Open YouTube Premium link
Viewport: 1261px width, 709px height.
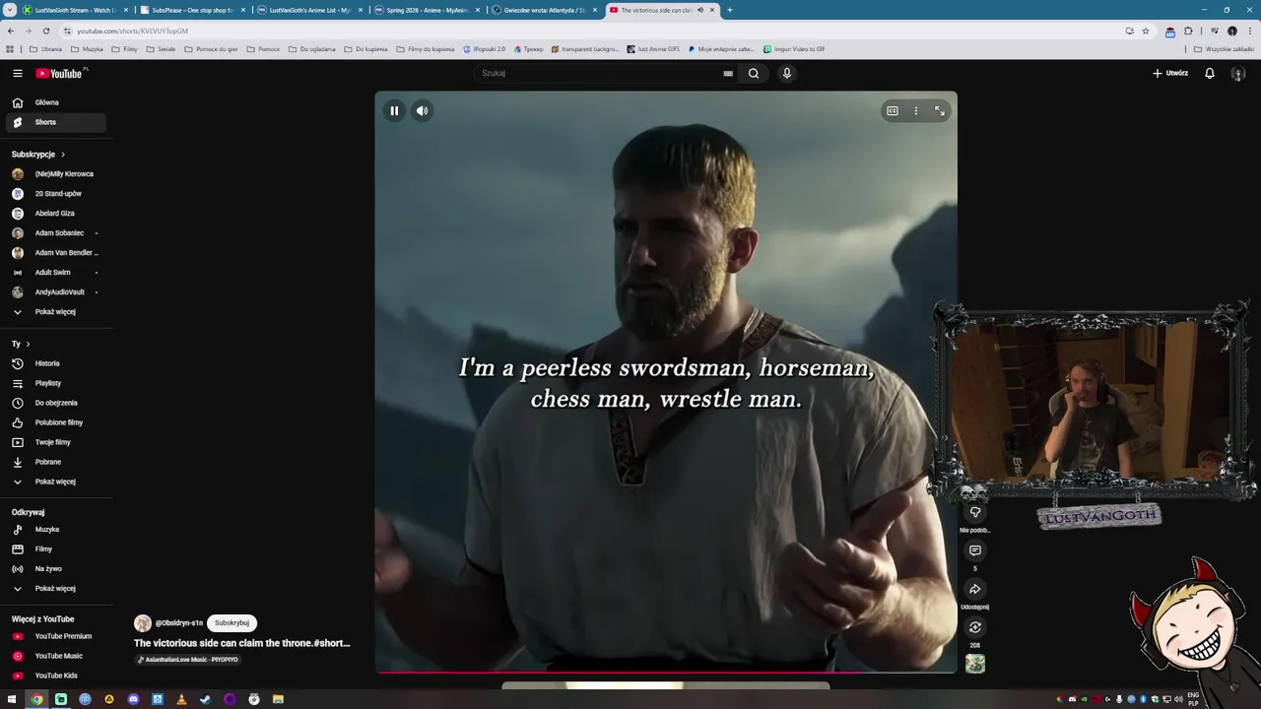click(x=55, y=636)
